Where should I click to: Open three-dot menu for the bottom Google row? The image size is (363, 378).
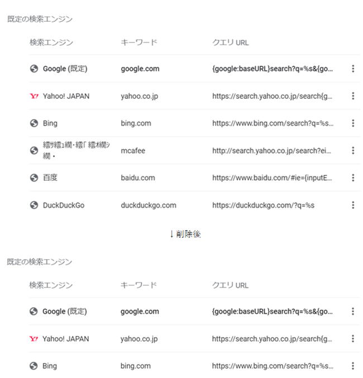pyautogui.click(x=352, y=311)
